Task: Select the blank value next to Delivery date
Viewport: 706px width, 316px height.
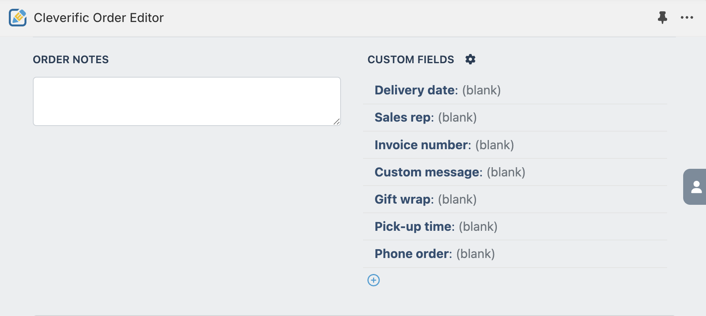Action: [x=481, y=90]
